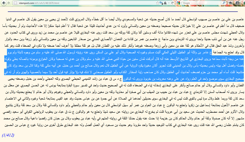
Task: Open the site identity icon beside the URL
Action: [x=15, y=3]
